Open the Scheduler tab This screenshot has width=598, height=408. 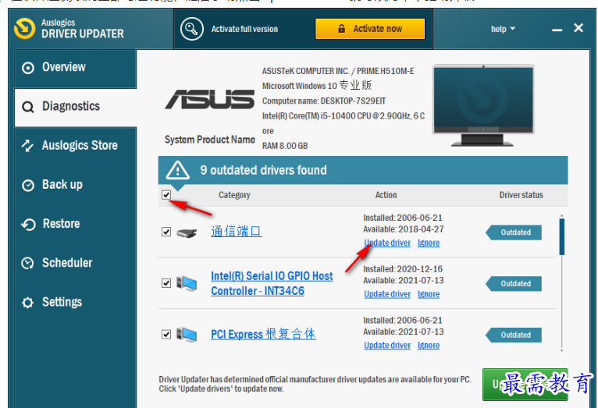point(76,263)
